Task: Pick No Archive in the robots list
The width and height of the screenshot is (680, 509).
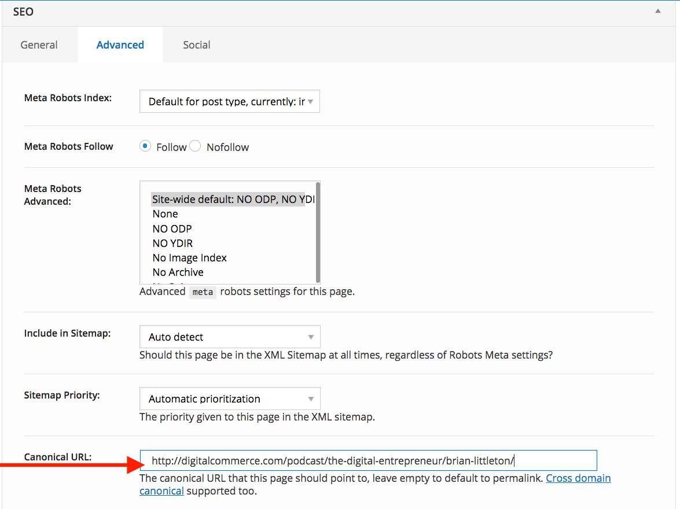Action: point(178,272)
